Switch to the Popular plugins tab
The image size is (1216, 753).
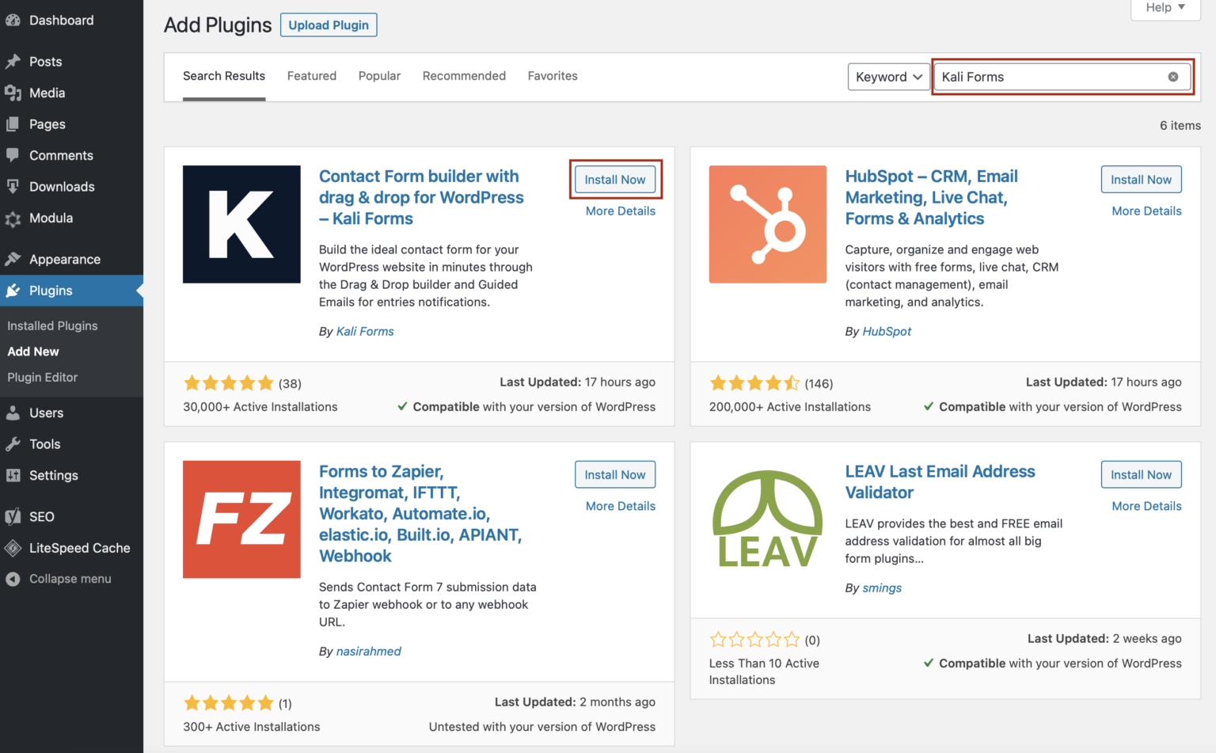(x=379, y=76)
